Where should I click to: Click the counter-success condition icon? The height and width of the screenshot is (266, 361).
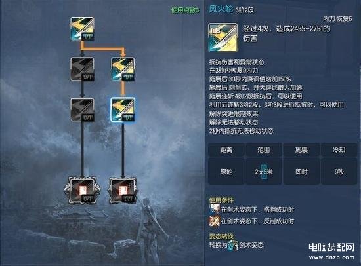(x=215, y=221)
